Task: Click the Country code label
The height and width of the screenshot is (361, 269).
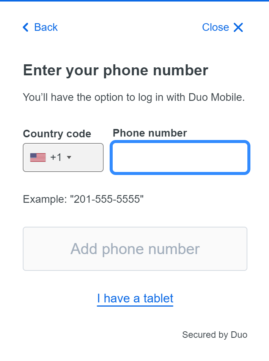Action: 57,134
